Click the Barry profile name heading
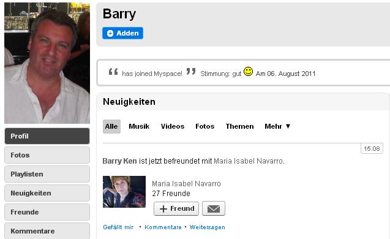Screen dimensions: 390x239 (x=119, y=14)
